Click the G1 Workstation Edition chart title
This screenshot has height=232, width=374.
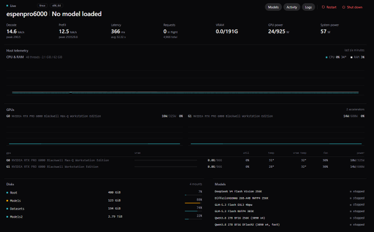tap(230, 116)
